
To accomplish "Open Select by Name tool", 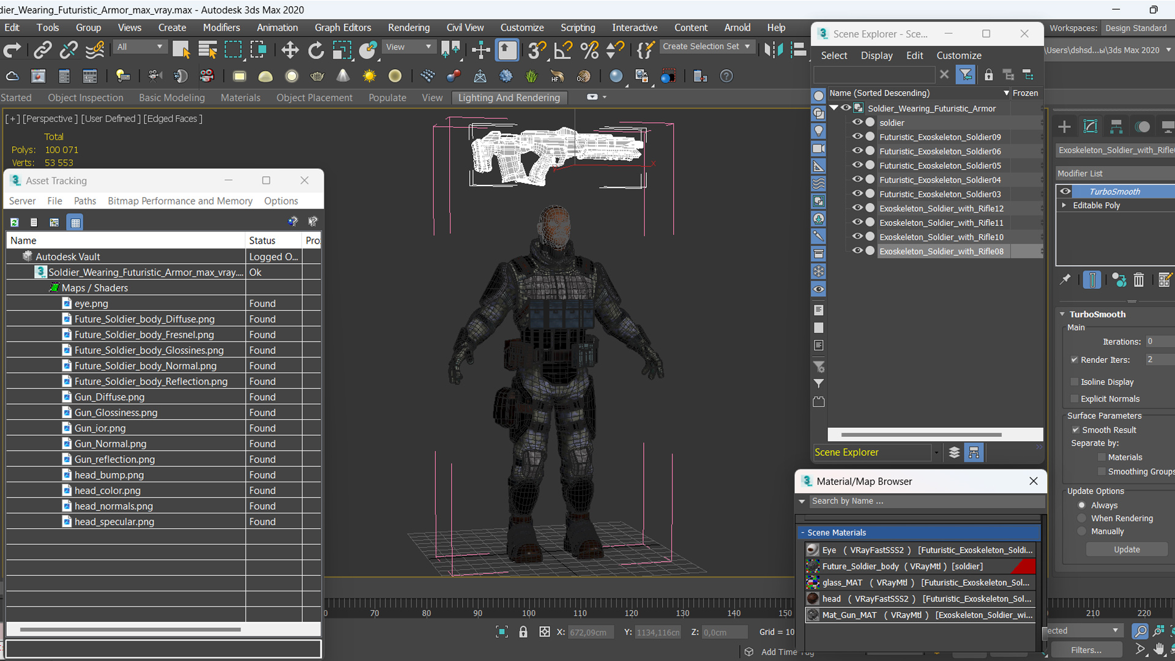I will click(x=207, y=50).
